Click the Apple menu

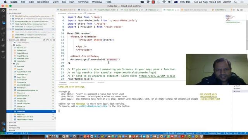(x=5, y=2)
